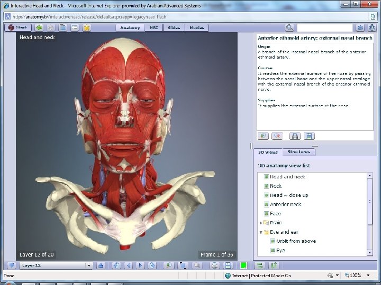Click the left arrow frame button in bottom toolbar
The height and width of the screenshot is (285, 381).
click(x=127, y=265)
